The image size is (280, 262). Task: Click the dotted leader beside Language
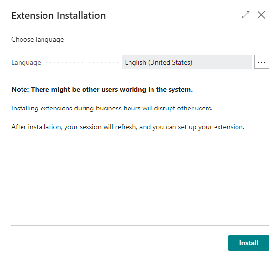point(82,62)
